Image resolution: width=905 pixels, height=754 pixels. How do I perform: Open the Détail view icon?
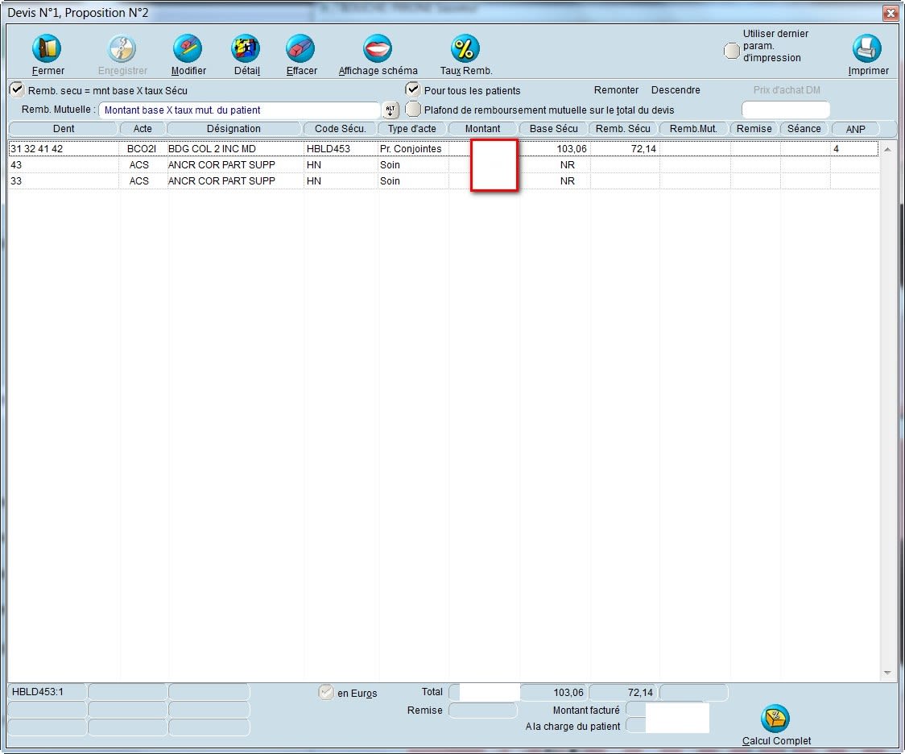[x=246, y=49]
